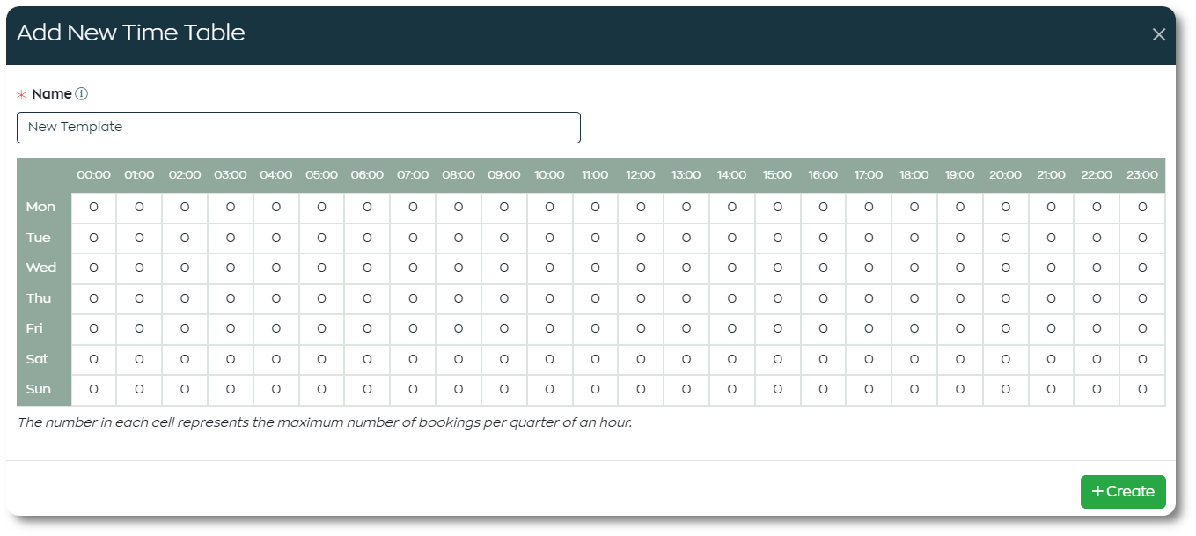Edit the Sat 02:00 cell
This screenshot has height=536, width=1196.
185,359
